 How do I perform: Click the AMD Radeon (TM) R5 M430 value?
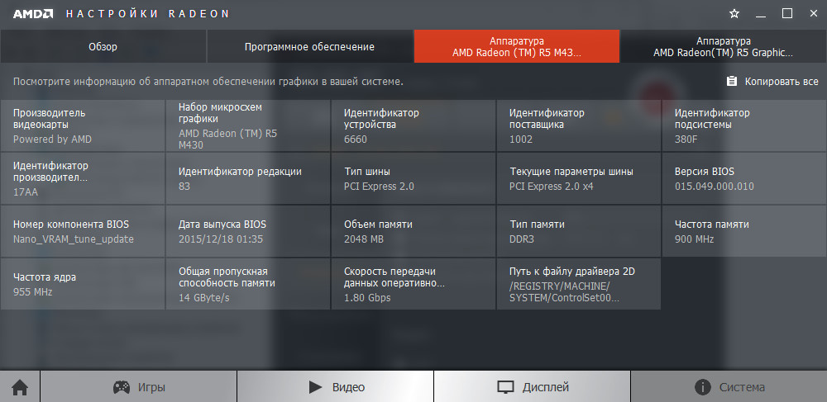pos(228,140)
